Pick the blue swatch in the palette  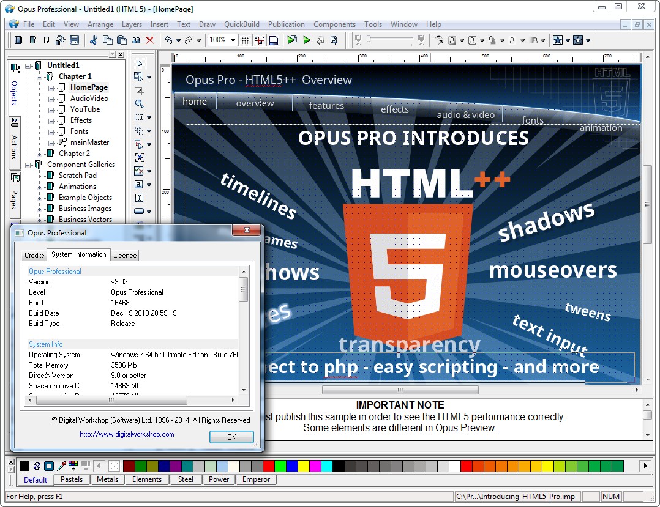tap(292, 466)
